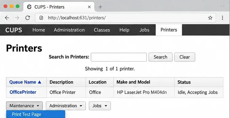Image resolution: width=230 pixels, height=118 pixels.
Task: Open the OfficePrinter queue link
Action: pos(23,92)
